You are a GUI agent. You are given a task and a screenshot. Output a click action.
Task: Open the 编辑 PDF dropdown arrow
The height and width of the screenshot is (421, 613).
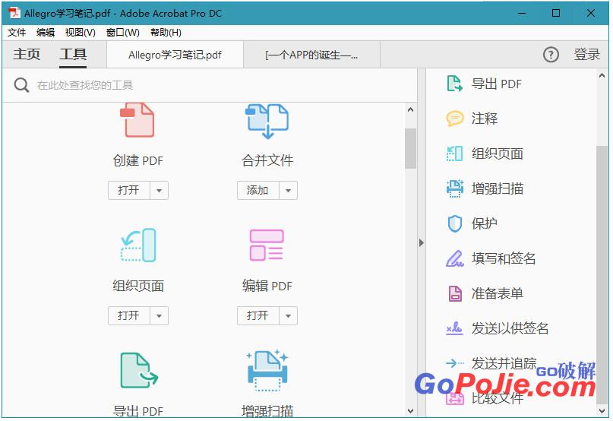click(288, 316)
